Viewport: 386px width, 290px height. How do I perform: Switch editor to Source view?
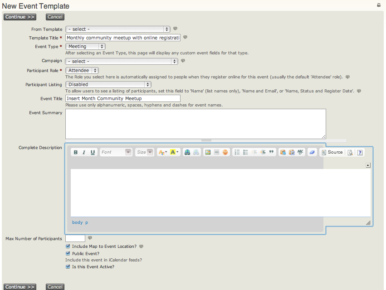[x=332, y=152]
